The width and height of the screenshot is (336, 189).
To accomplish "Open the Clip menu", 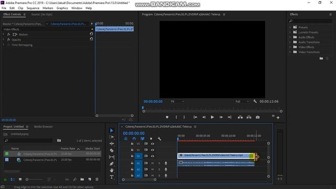I will tap(20, 8).
